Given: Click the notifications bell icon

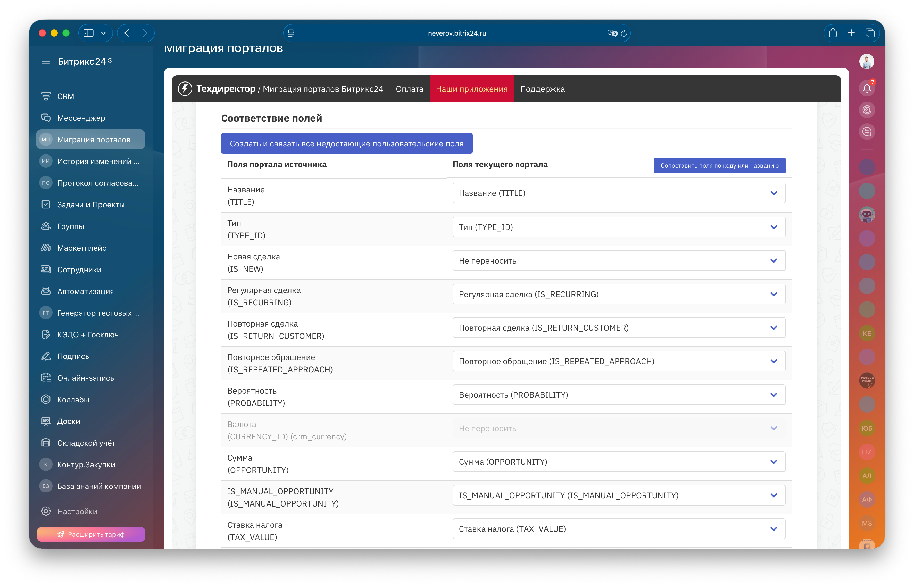Looking at the screenshot, I should coord(867,88).
